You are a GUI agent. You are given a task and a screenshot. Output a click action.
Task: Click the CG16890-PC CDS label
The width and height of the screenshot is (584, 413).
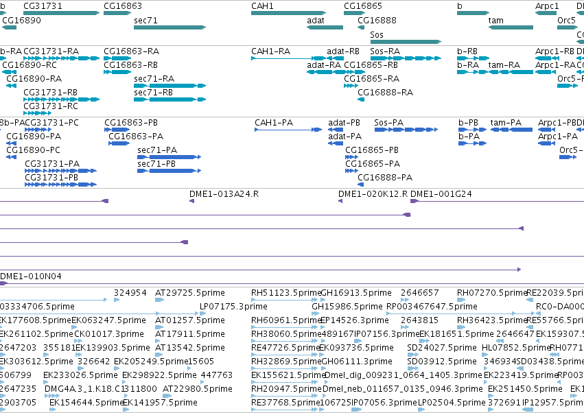(x=33, y=150)
